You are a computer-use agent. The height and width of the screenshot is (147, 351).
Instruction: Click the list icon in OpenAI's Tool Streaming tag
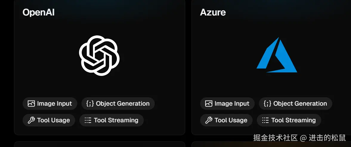[88, 120]
